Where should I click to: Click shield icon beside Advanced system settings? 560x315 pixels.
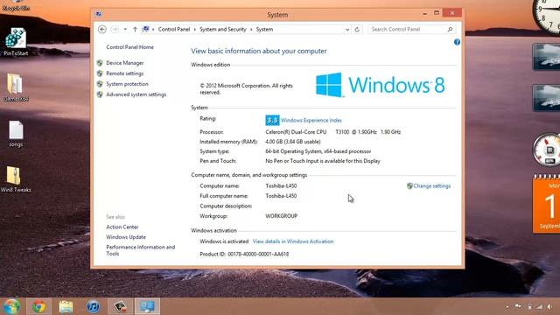click(x=100, y=94)
